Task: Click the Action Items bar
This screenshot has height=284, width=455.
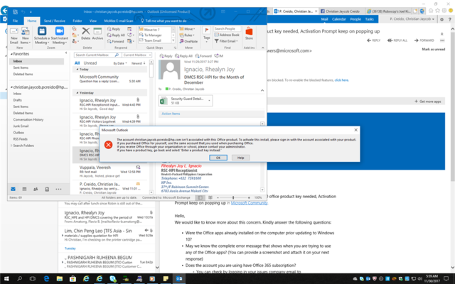Action: pos(211,114)
